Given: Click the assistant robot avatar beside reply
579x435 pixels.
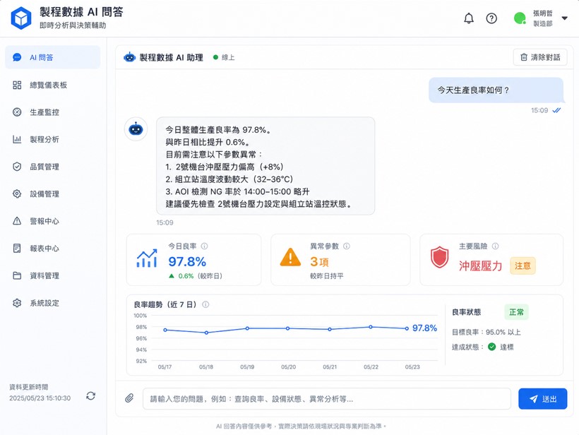Looking at the screenshot, I should 136,129.
